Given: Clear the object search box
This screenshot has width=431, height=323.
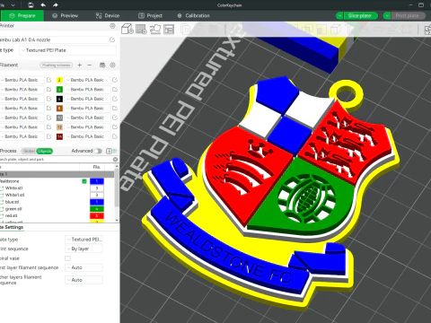Looking at the screenshot, I should [x=115, y=160].
